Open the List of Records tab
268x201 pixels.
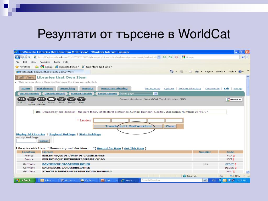pyautogui.click(x=29, y=93)
